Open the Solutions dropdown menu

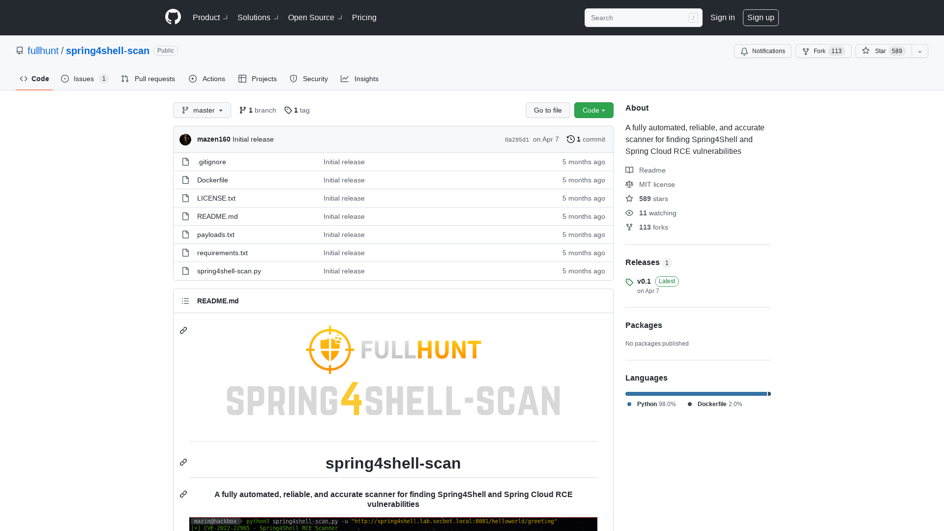pos(258,17)
